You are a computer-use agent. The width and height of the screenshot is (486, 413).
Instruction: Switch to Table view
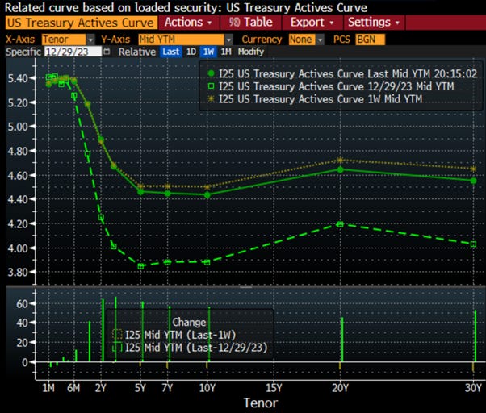tap(251, 23)
